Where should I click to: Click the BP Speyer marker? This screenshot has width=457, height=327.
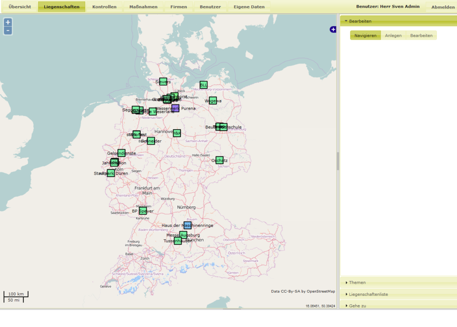[143, 211]
